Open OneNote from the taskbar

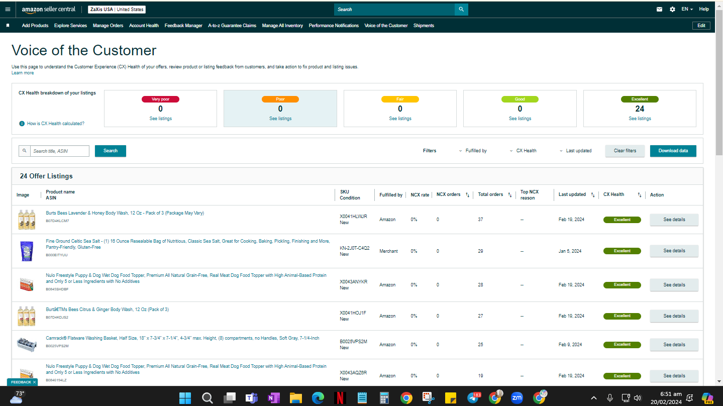click(273, 398)
